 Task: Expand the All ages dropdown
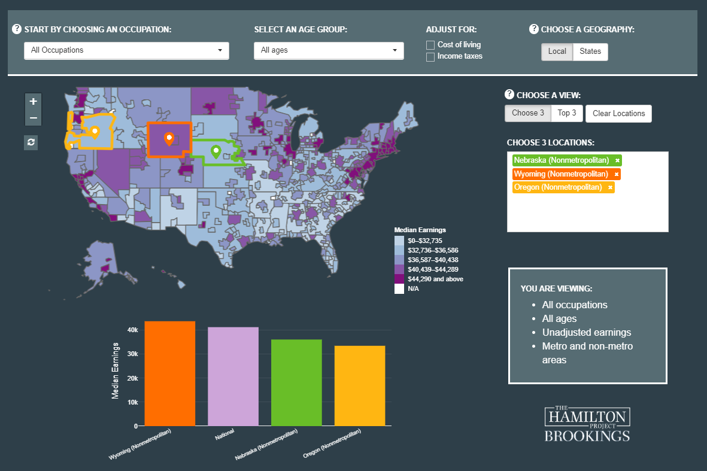329,50
